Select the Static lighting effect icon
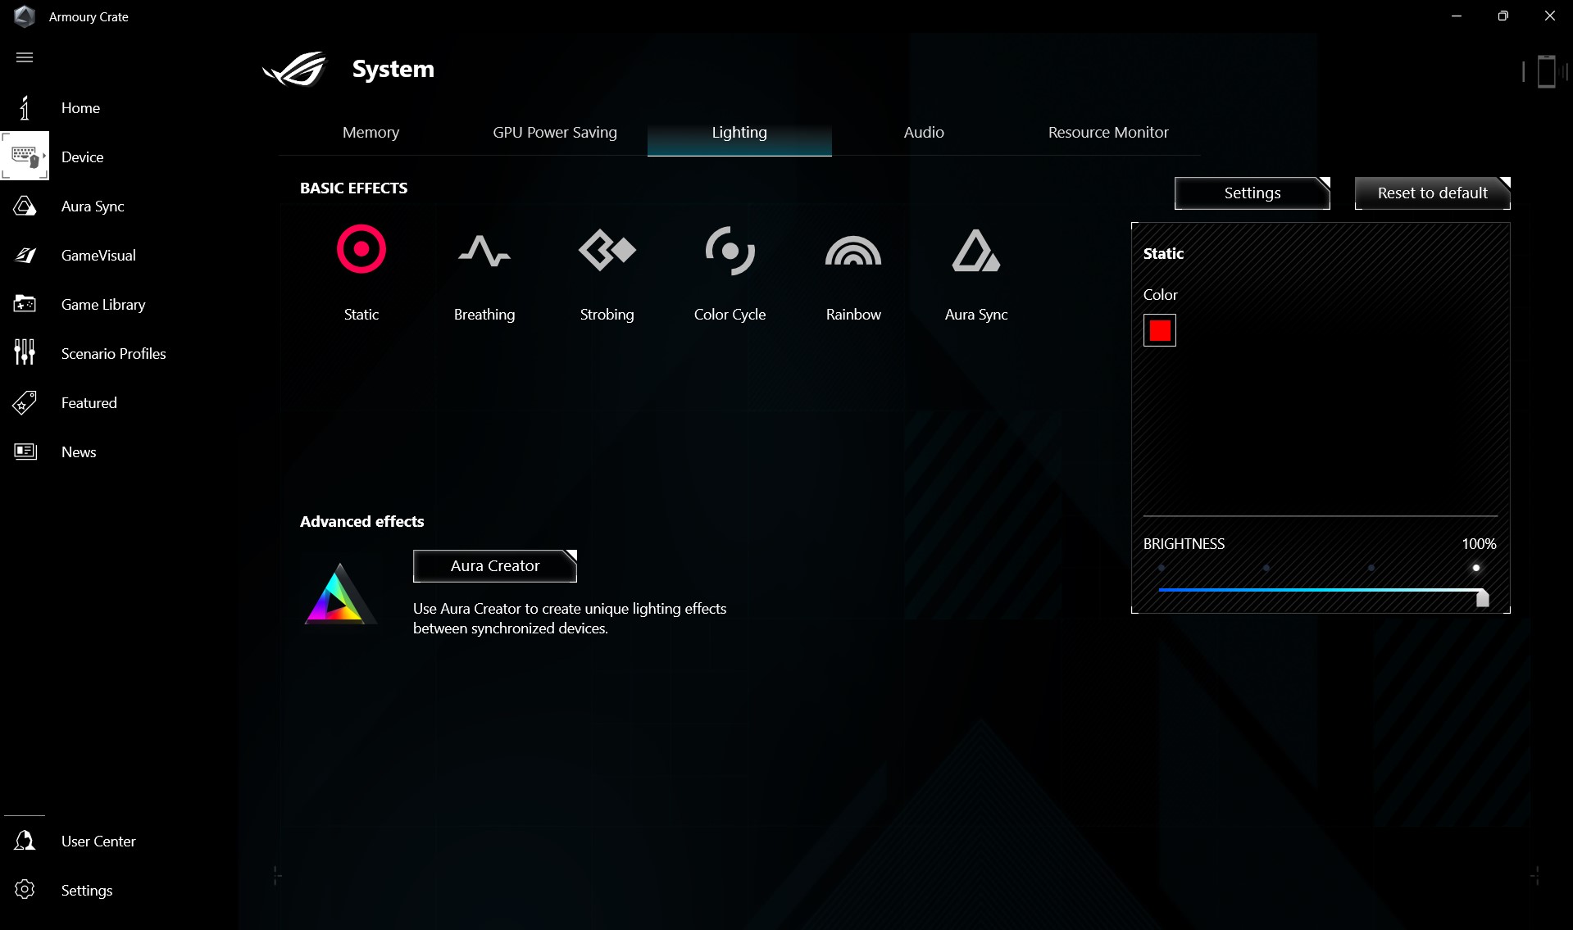 [361, 249]
